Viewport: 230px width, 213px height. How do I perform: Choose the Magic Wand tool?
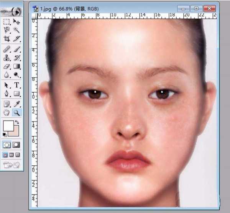tap(16, 30)
